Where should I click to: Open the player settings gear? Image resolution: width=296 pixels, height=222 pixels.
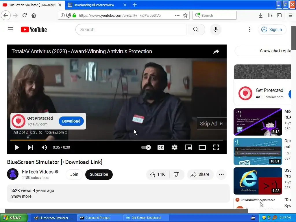click(174, 147)
